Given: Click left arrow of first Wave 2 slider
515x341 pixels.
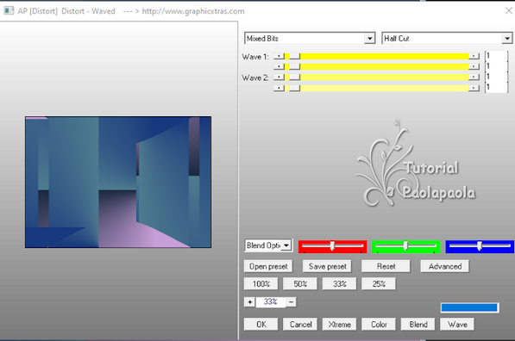Looking at the screenshot, I should point(279,77).
